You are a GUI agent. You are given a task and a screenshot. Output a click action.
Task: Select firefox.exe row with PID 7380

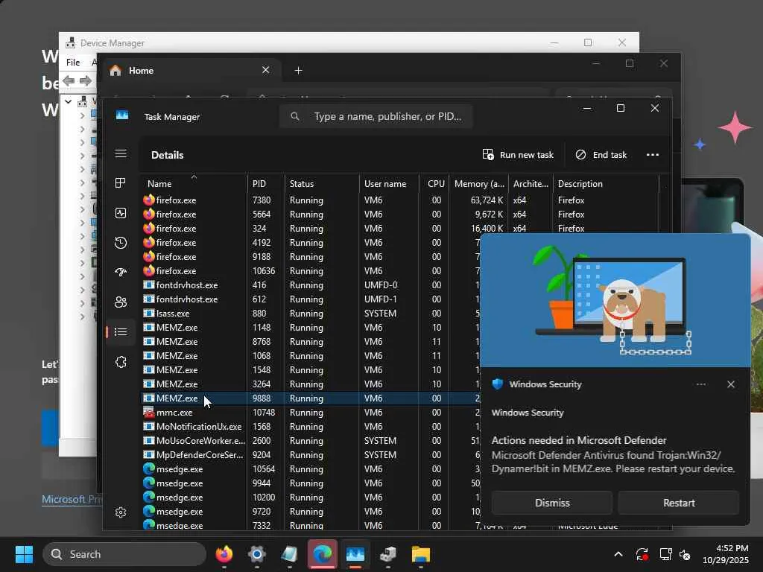click(399, 200)
